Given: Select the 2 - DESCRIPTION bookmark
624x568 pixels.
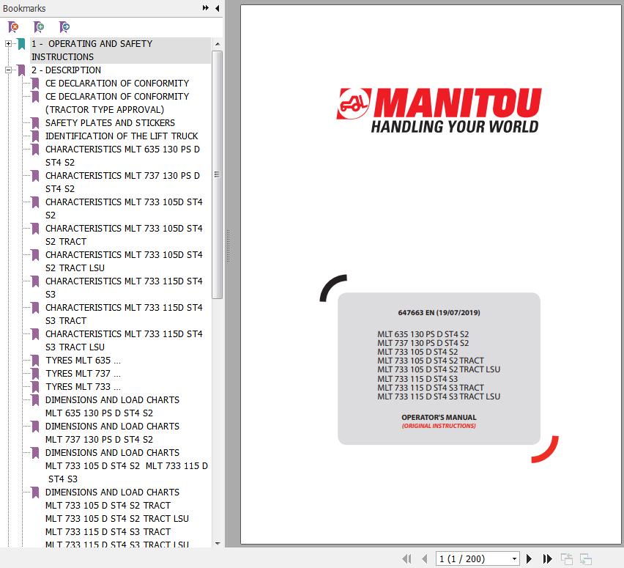Looking at the screenshot, I should click(x=66, y=70).
